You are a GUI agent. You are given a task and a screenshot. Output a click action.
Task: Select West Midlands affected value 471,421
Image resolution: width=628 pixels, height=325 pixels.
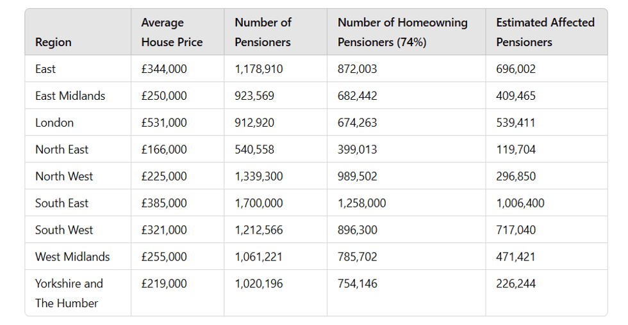click(x=516, y=257)
